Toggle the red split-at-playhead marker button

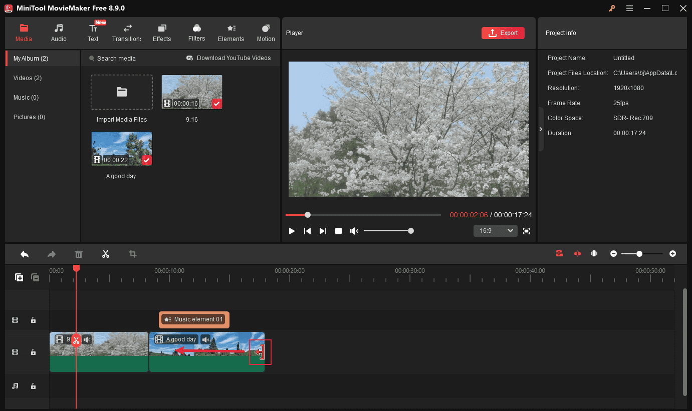pos(577,253)
